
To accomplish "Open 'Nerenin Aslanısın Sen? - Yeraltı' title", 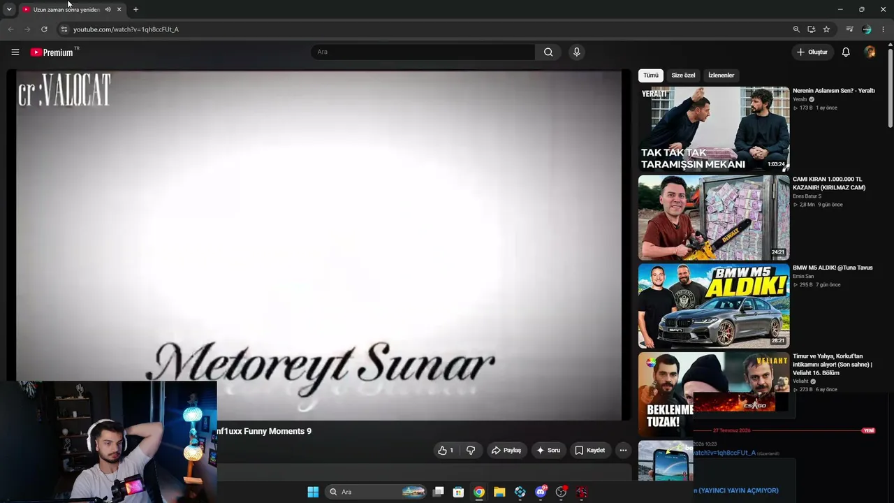I will tap(834, 91).
